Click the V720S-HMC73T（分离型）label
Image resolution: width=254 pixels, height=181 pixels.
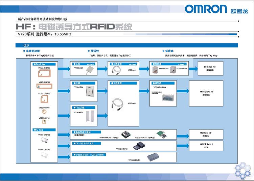145,138
